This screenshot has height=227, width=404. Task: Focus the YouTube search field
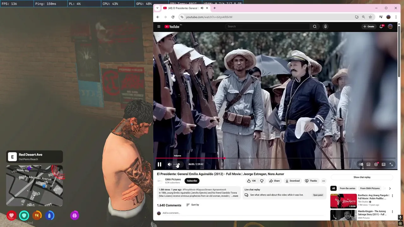click(268, 26)
